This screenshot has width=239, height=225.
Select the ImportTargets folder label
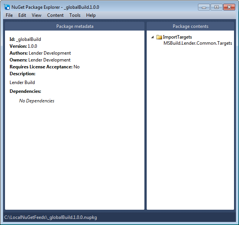pos(177,37)
